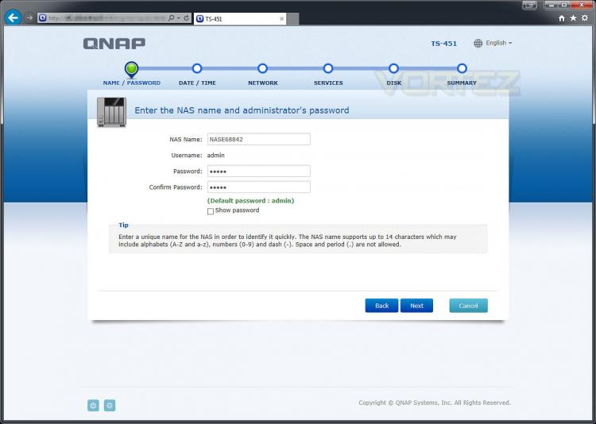The width and height of the screenshot is (596, 424).
Task: Click the NAS device image
Action: [111, 112]
